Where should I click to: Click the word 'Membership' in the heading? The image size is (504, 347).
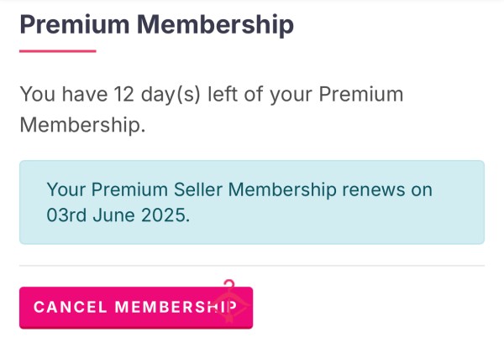coord(215,24)
